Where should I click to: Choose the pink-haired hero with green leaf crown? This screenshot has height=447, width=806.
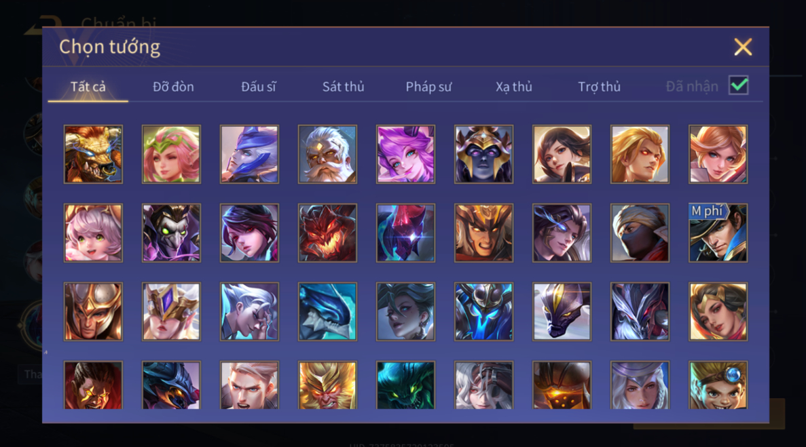pyautogui.click(x=171, y=155)
